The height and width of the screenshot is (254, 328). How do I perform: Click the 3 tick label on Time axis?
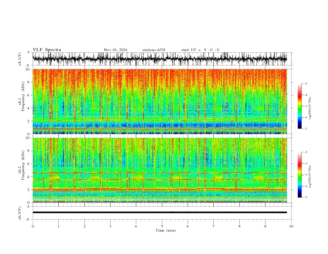pos(110,226)
